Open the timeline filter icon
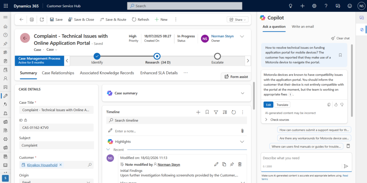Screen dimensions: 367x183 (216, 112)
